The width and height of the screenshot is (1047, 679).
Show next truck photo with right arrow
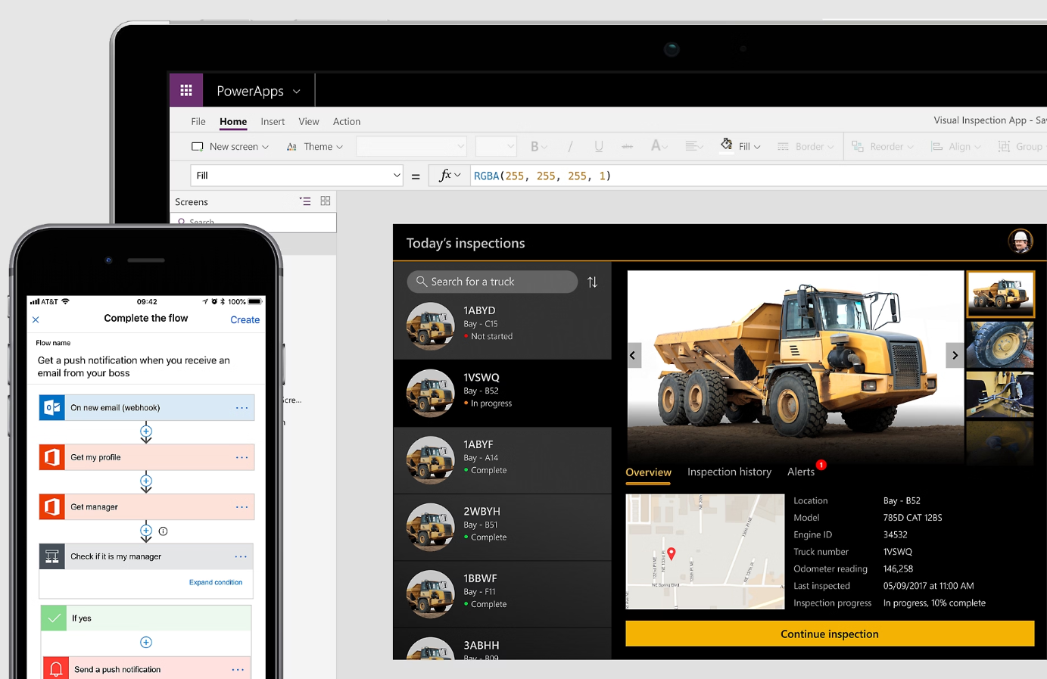pyautogui.click(x=955, y=355)
